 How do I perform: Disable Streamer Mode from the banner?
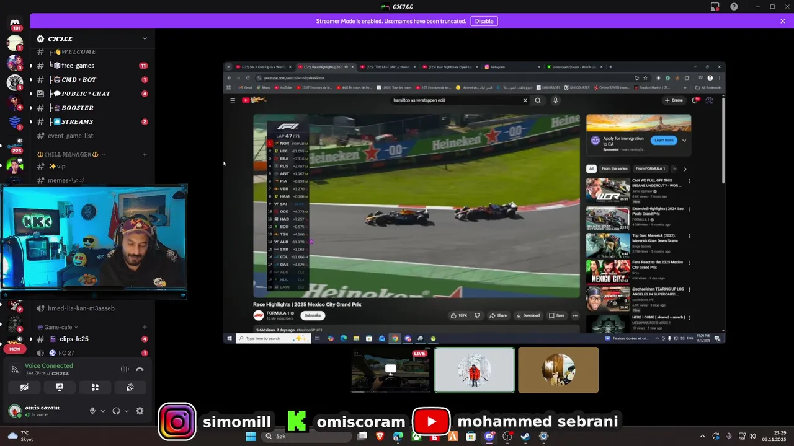[x=484, y=21]
